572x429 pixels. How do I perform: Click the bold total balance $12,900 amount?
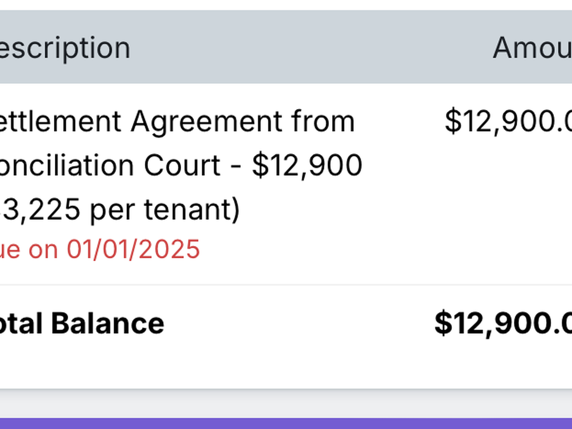(503, 323)
